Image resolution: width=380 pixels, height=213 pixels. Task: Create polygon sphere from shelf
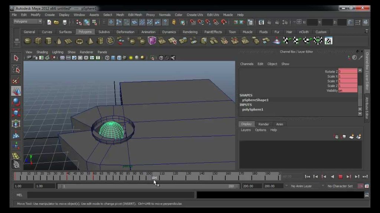[x=27, y=41]
